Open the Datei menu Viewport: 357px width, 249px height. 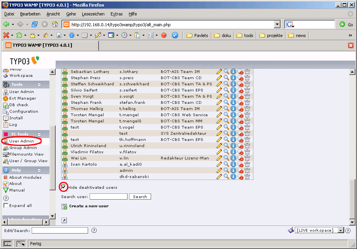pyautogui.click(x=9, y=14)
